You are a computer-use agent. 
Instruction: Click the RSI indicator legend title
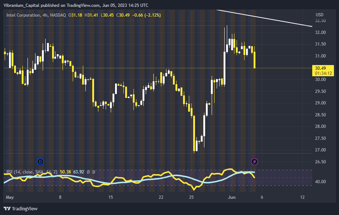point(32,172)
